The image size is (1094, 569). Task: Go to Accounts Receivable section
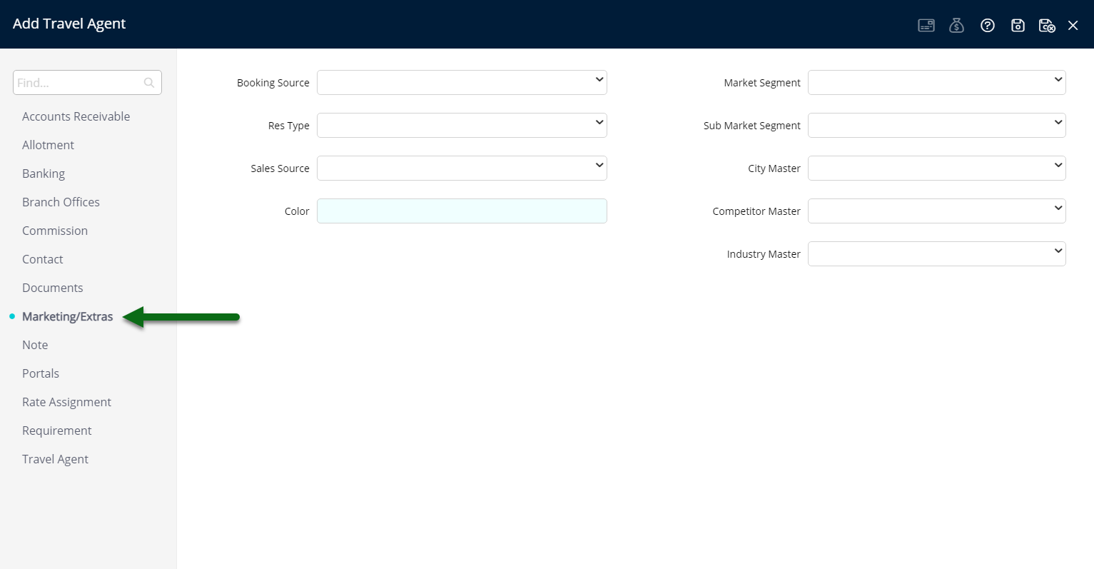click(x=76, y=116)
